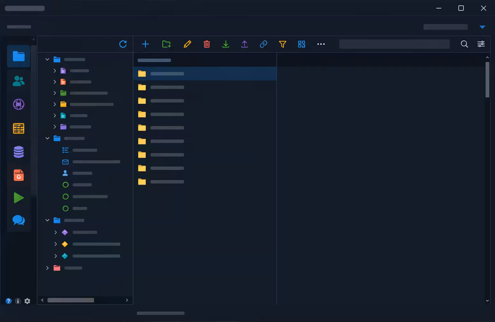
Task: Expand the yellow box folder tree node
Action: tap(54, 104)
